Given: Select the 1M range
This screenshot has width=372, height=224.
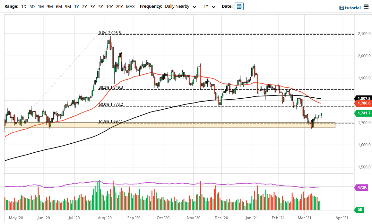Looking at the screenshot, I should 41,7.
